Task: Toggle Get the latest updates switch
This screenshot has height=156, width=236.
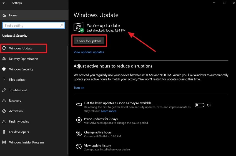Action: point(200,105)
